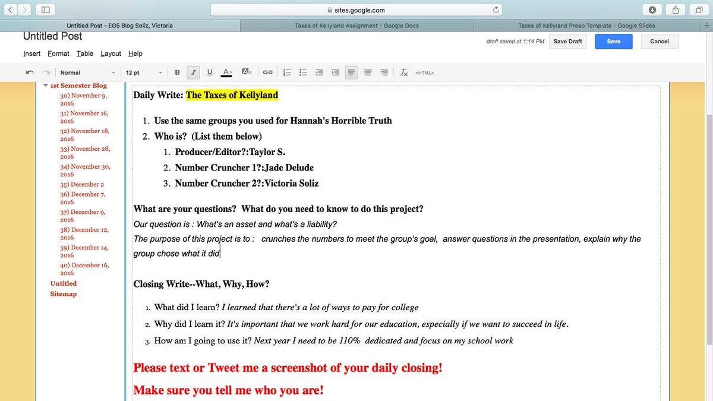Open the Format menu
Viewport: 713px width, 401px height.
click(58, 53)
